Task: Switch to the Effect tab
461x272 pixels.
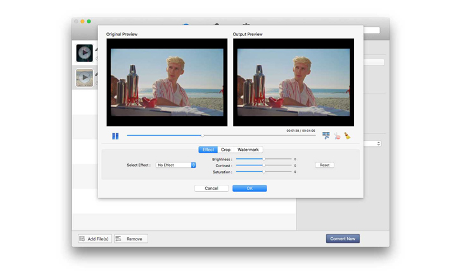Action: 208,150
